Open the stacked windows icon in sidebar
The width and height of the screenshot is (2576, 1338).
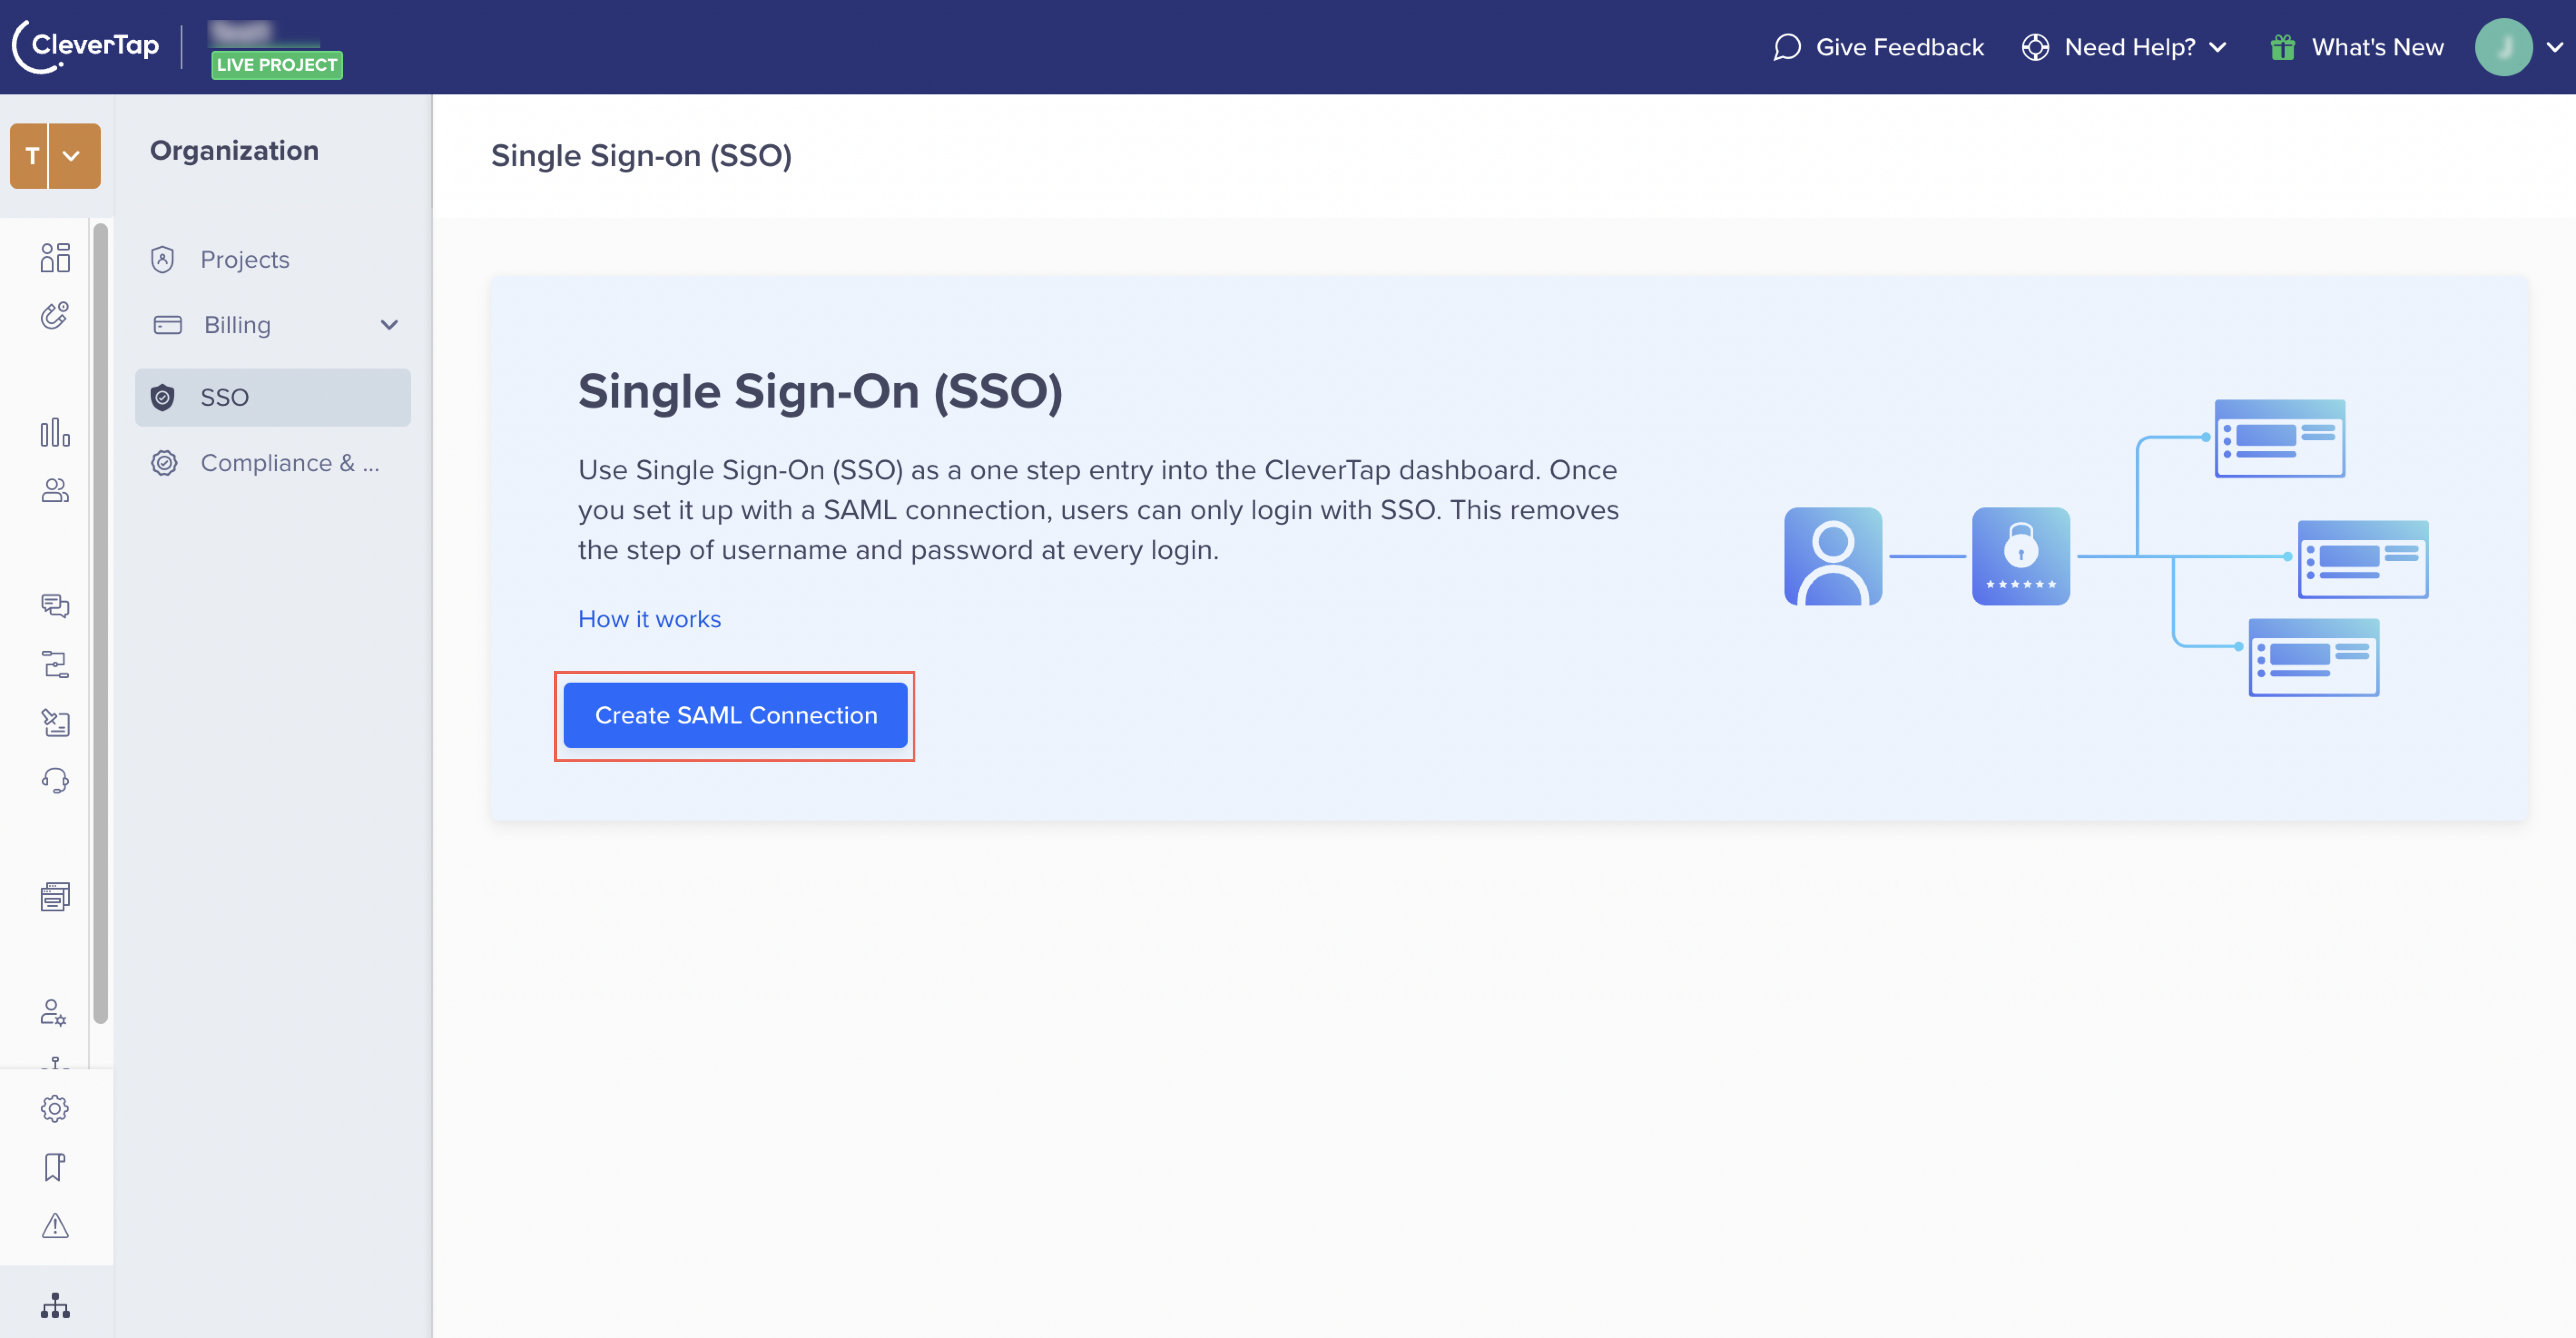point(55,897)
